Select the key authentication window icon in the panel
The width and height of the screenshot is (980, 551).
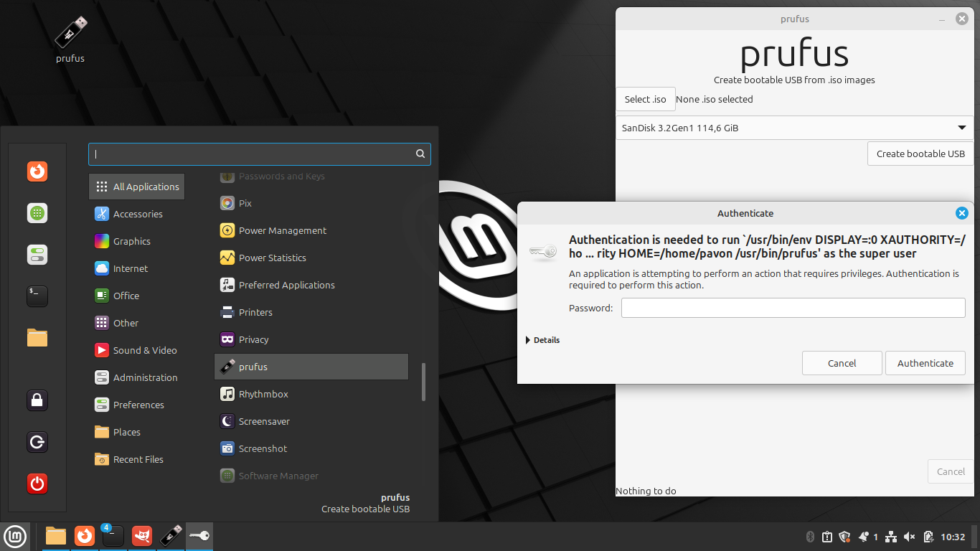pos(199,536)
